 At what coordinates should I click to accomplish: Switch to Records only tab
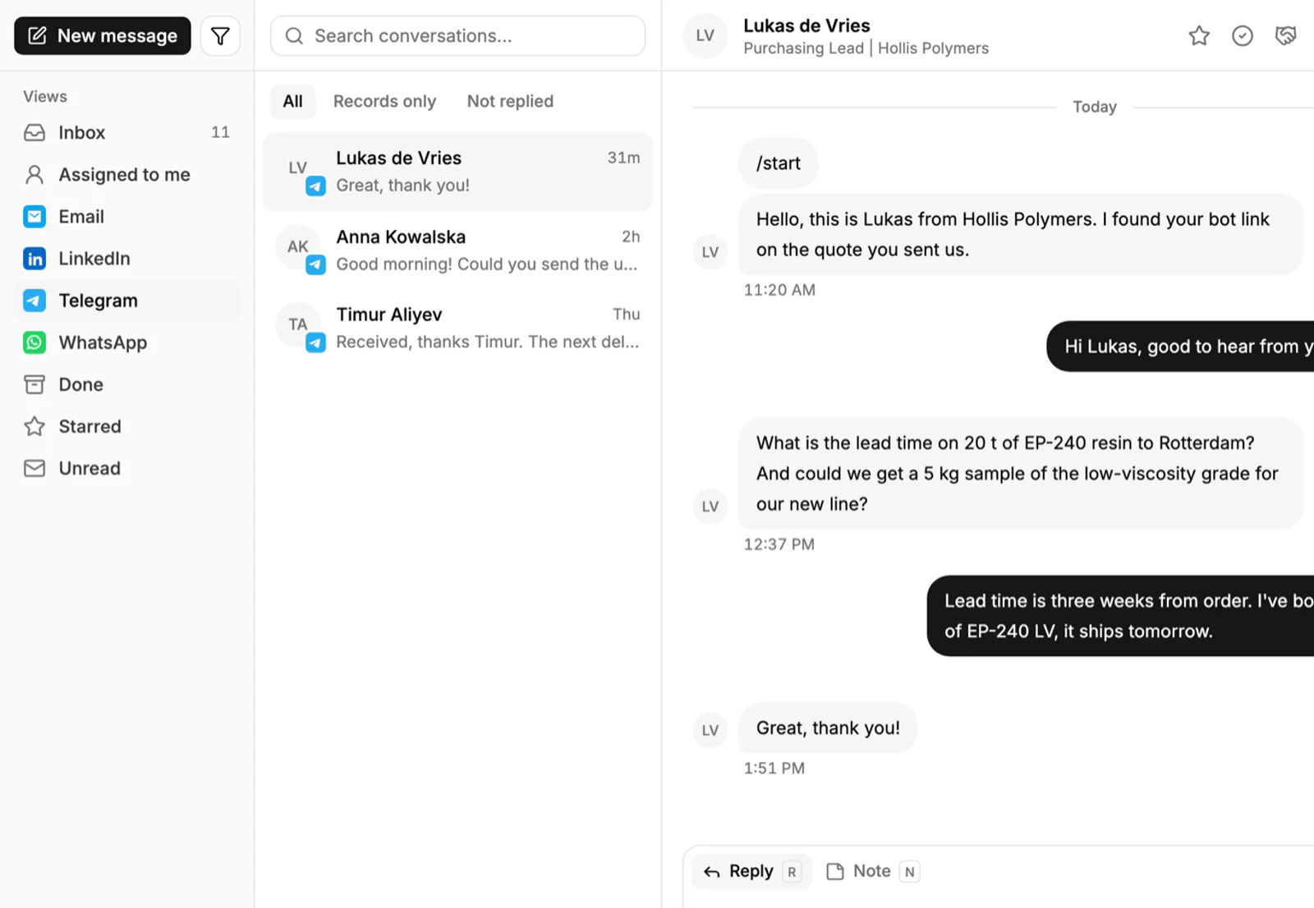tap(384, 101)
